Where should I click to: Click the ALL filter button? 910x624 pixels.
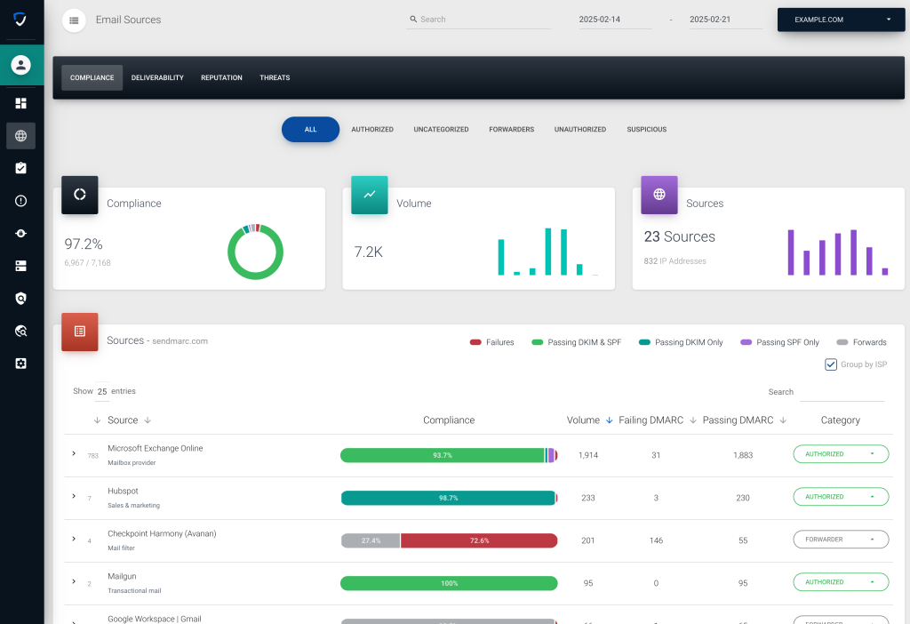point(310,129)
